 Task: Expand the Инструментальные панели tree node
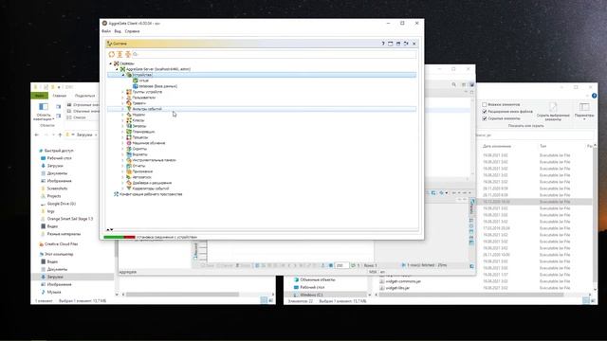[x=123, y=160]
